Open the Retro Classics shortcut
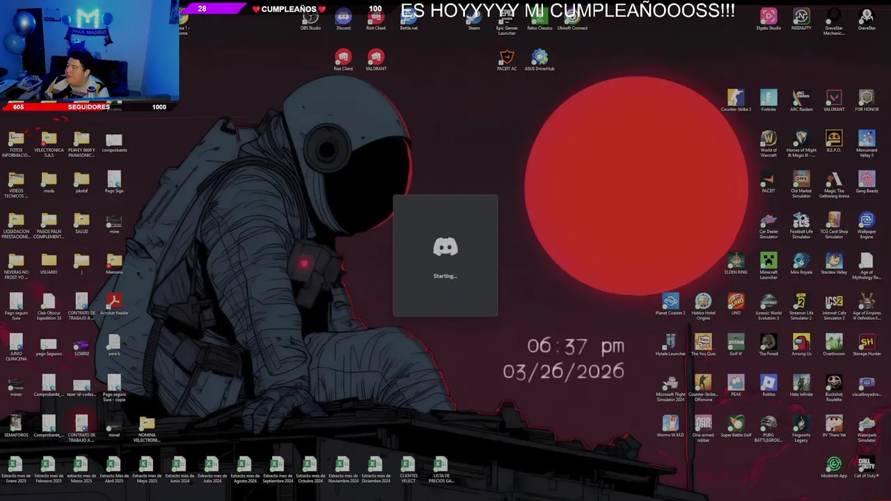Screen dimensions: 891x501 [539, 19]
